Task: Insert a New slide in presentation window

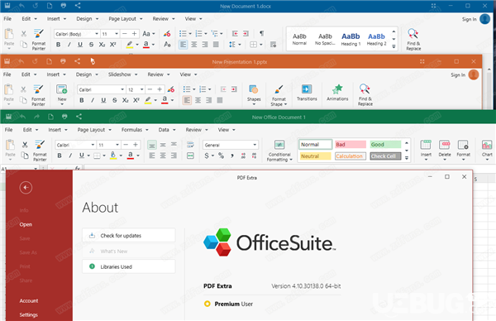Action: [62, 94]
